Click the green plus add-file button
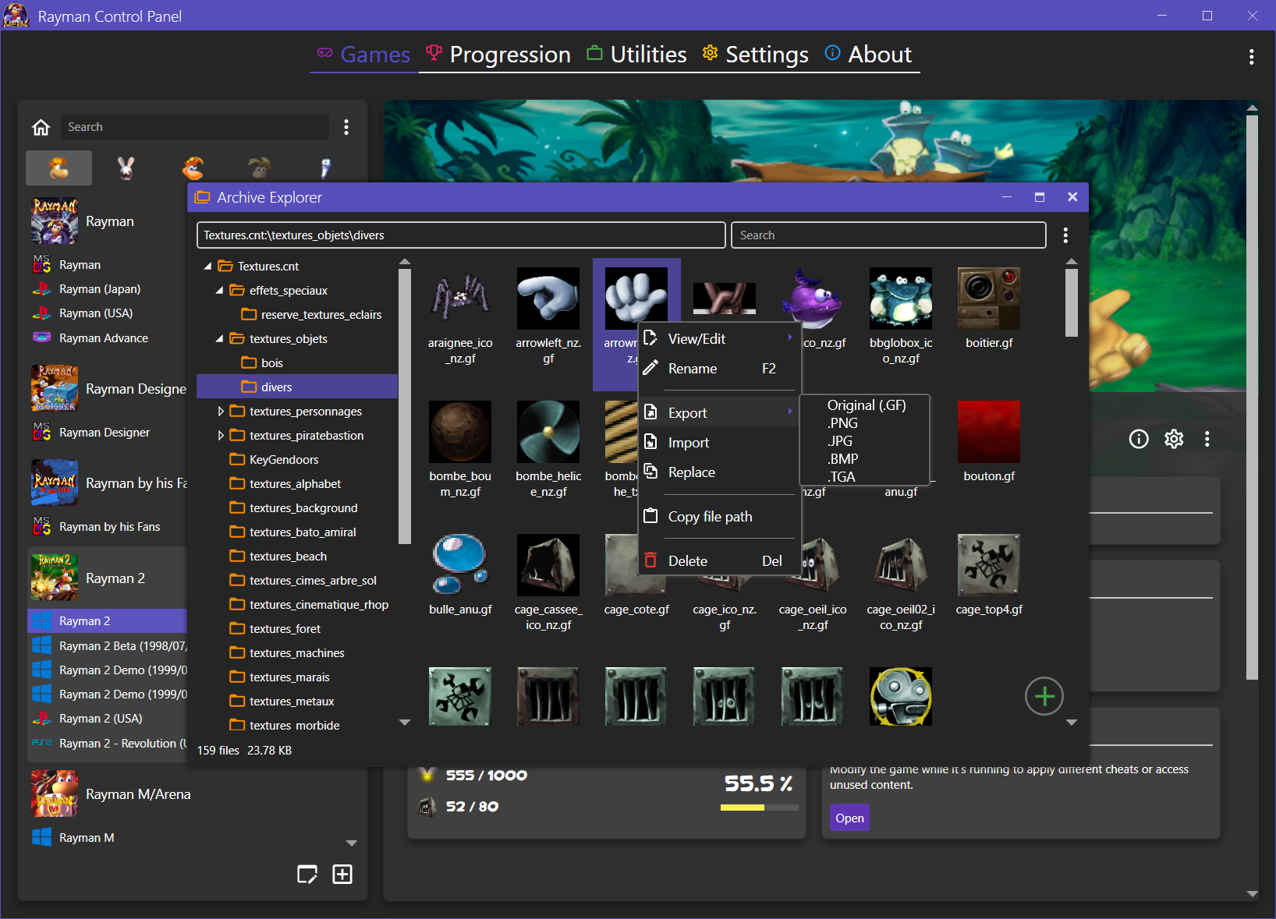This screenshot has width=1276, height=919. pos(1044,696)
